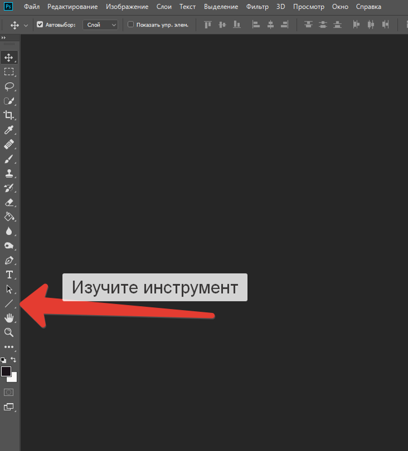This screenshot has width=408, height=451.
Task: Swap foreground and background colors
Action: pos(14,360)
